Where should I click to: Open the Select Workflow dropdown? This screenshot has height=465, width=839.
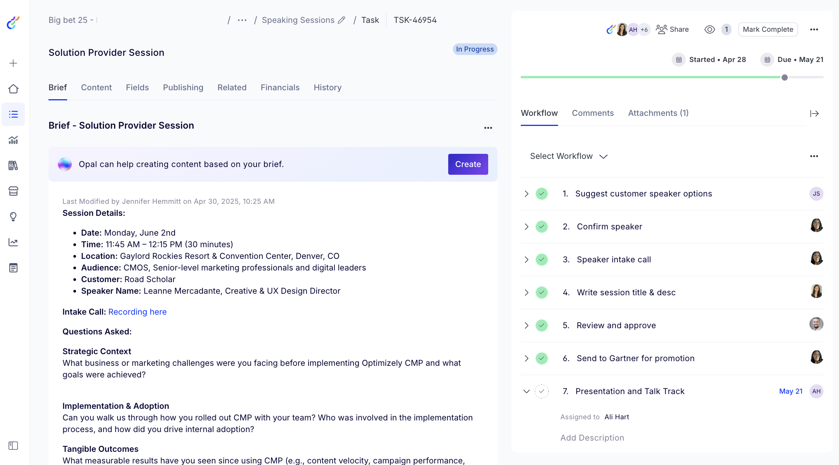[x=569, y=156]
